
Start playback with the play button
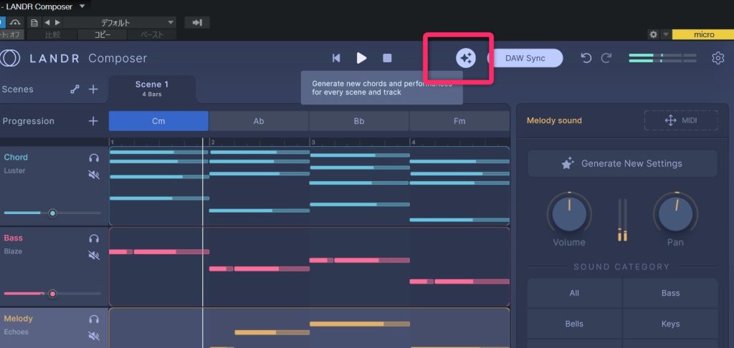pos(361,58)
